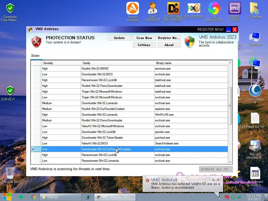The width and height of the screenshot is (268, 201).
Task: Open the CHAT SUPPORT desktop icon
Action: click(x=153, y=12)
